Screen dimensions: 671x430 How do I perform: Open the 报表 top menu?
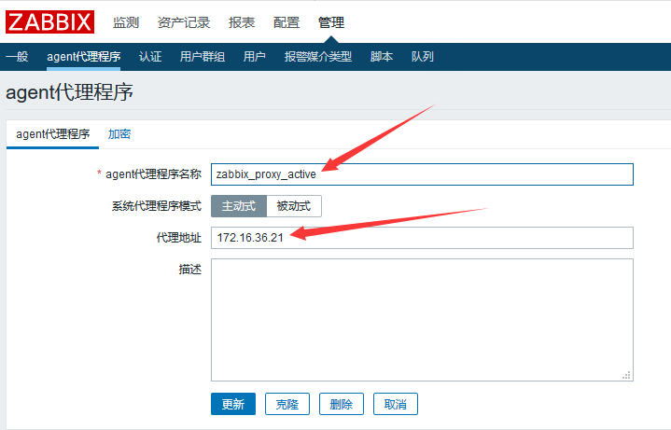242,22
